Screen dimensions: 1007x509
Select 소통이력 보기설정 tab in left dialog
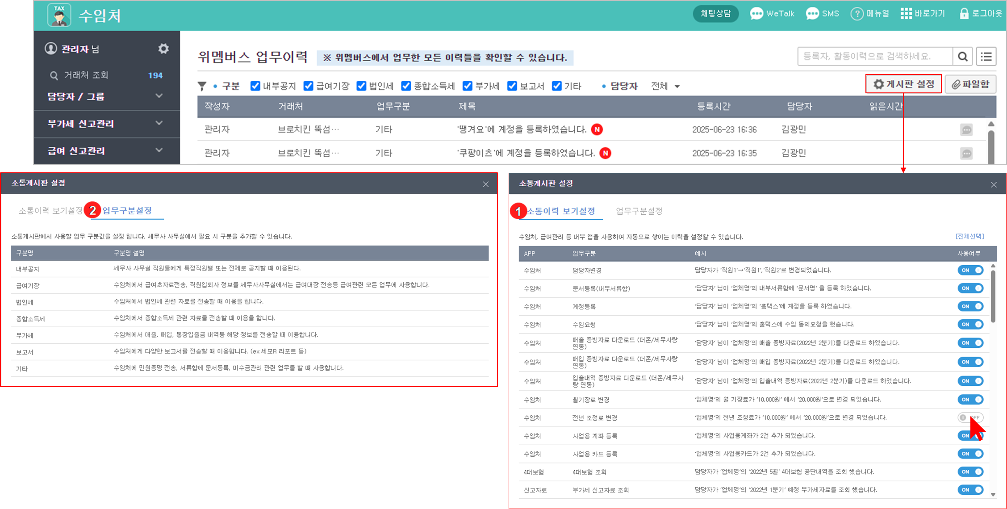pyautogui.click(x=50, y=211)
